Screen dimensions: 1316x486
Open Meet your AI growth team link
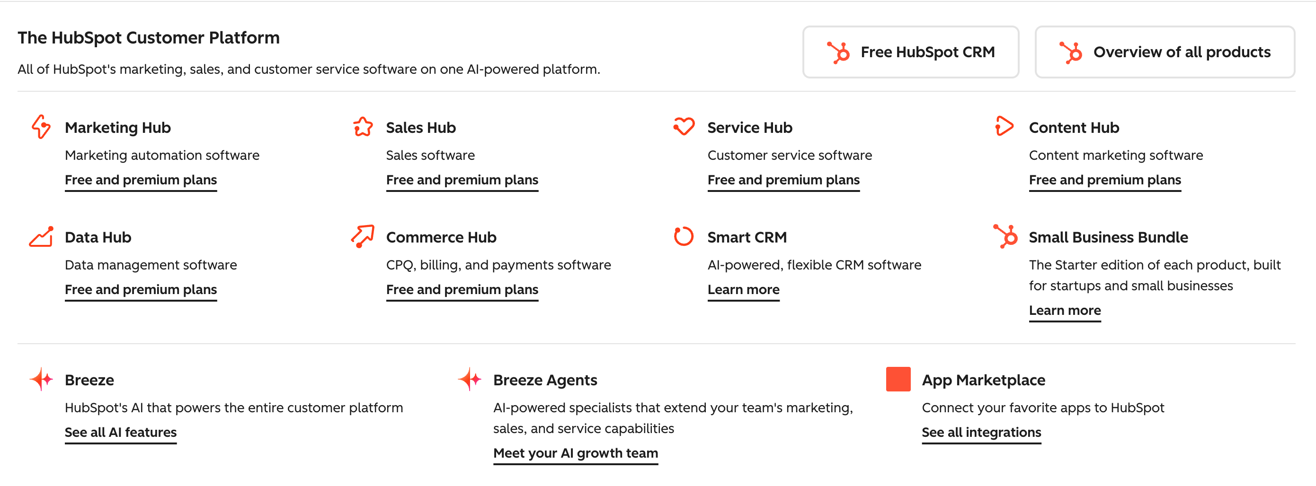pos(575,453)
